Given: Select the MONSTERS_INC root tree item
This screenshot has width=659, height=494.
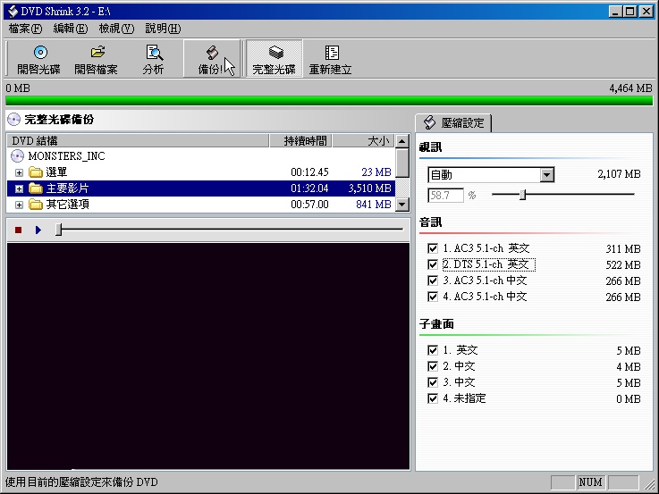Looking at the screenshot, I should 66,156.
